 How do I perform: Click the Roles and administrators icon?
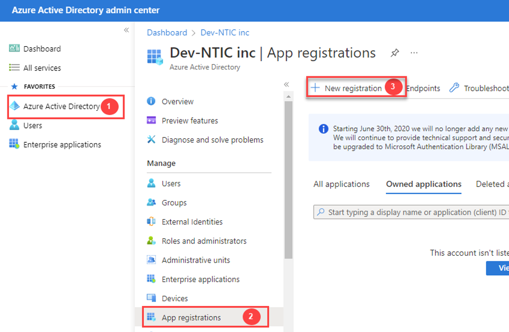[151, 241]
